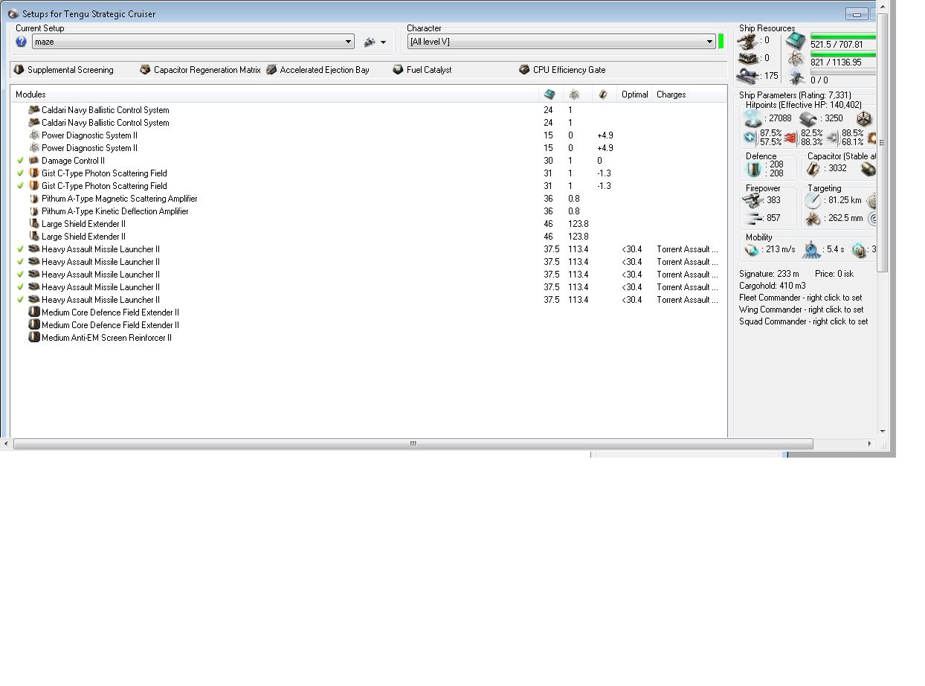Click Pithum A-Type Kinetic Deflection Amplifier icon

[x=33, y=211]
